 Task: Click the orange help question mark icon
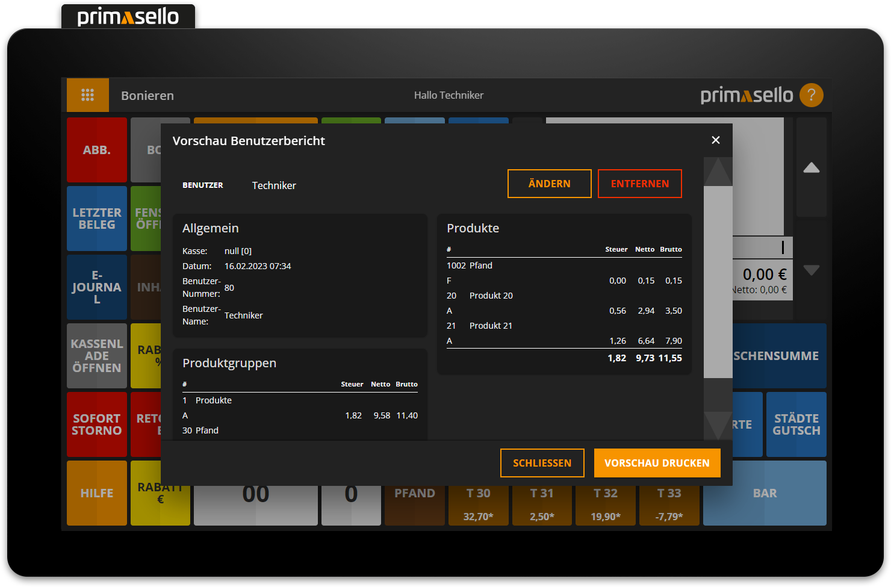pyautogui.click(x=811, y=95)
